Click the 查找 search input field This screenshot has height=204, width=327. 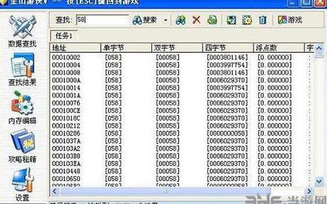[103, 20]
